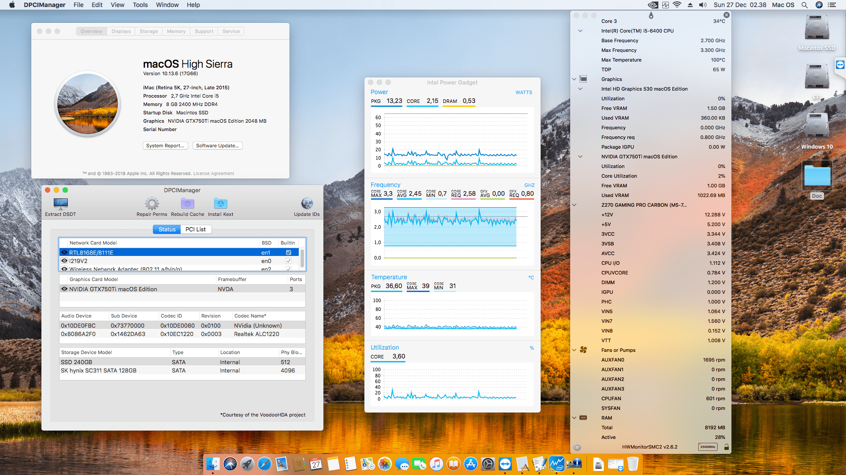Select Doc folder on desktop
Screen dimensions: 846x475
(817, 175)
